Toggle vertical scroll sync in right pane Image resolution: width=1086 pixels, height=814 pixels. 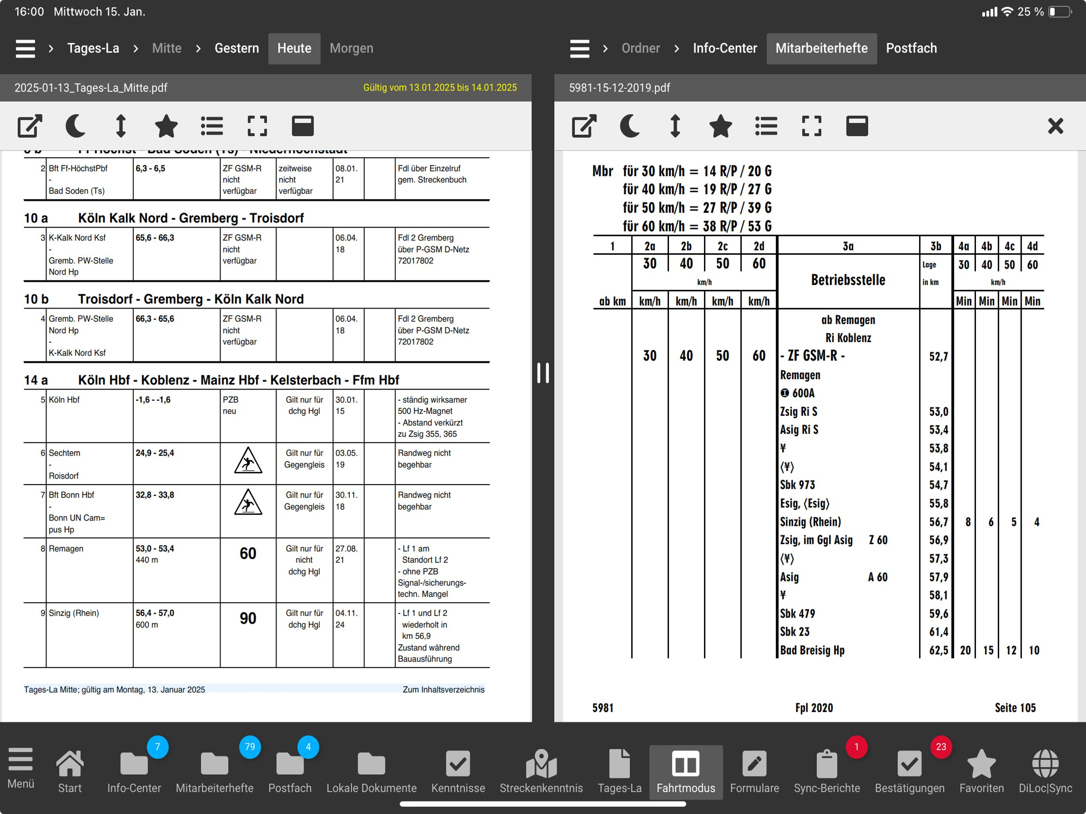coord(675,126)
